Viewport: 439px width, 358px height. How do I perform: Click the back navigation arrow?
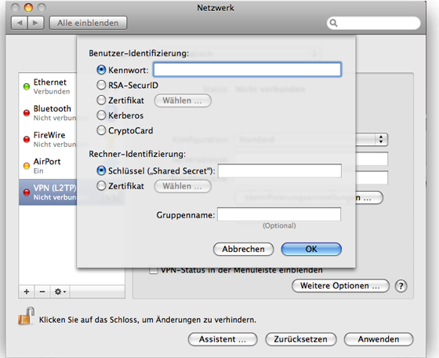(x=20, y=23)
